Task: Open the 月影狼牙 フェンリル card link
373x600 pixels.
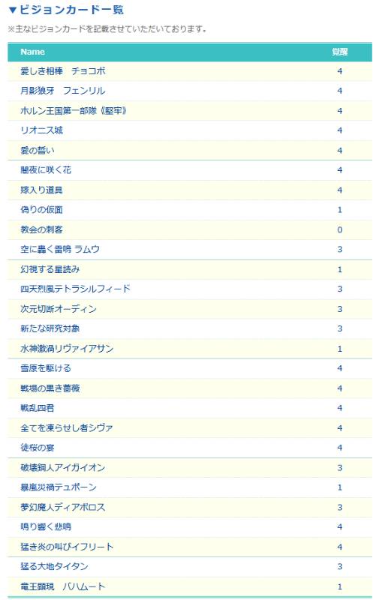Action: [x=63, y=91]
